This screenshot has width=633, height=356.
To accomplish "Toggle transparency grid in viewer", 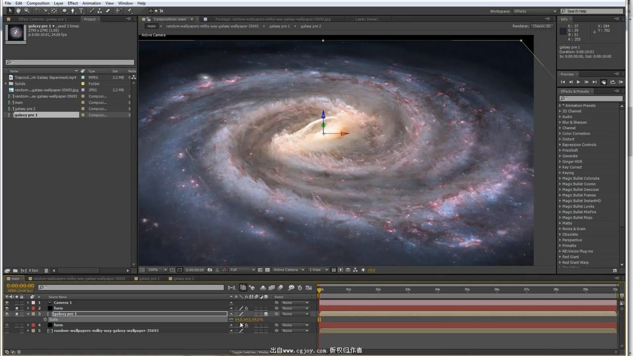I will 267,270.
